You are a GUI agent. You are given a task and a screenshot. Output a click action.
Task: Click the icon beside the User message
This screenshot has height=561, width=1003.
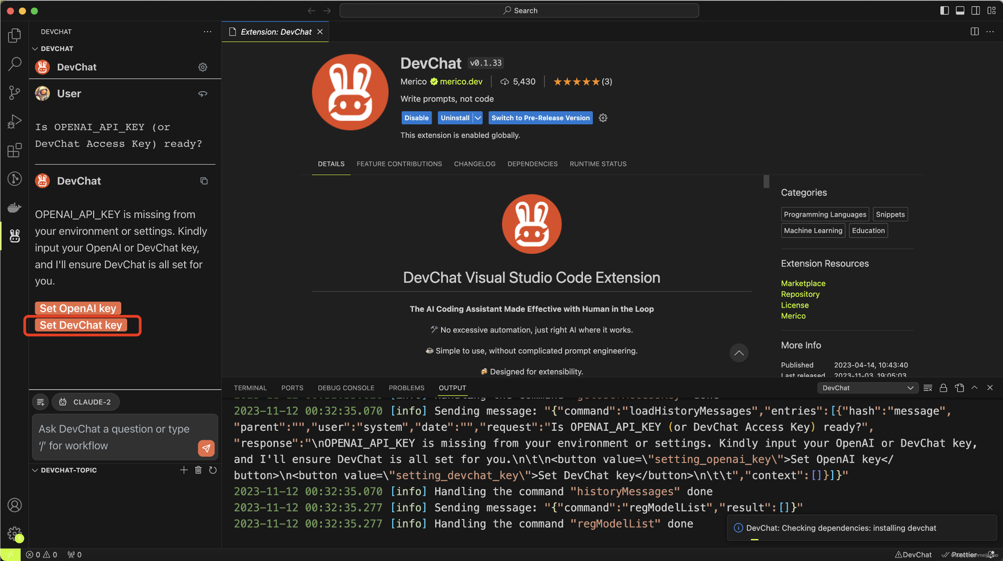[202, 94]
